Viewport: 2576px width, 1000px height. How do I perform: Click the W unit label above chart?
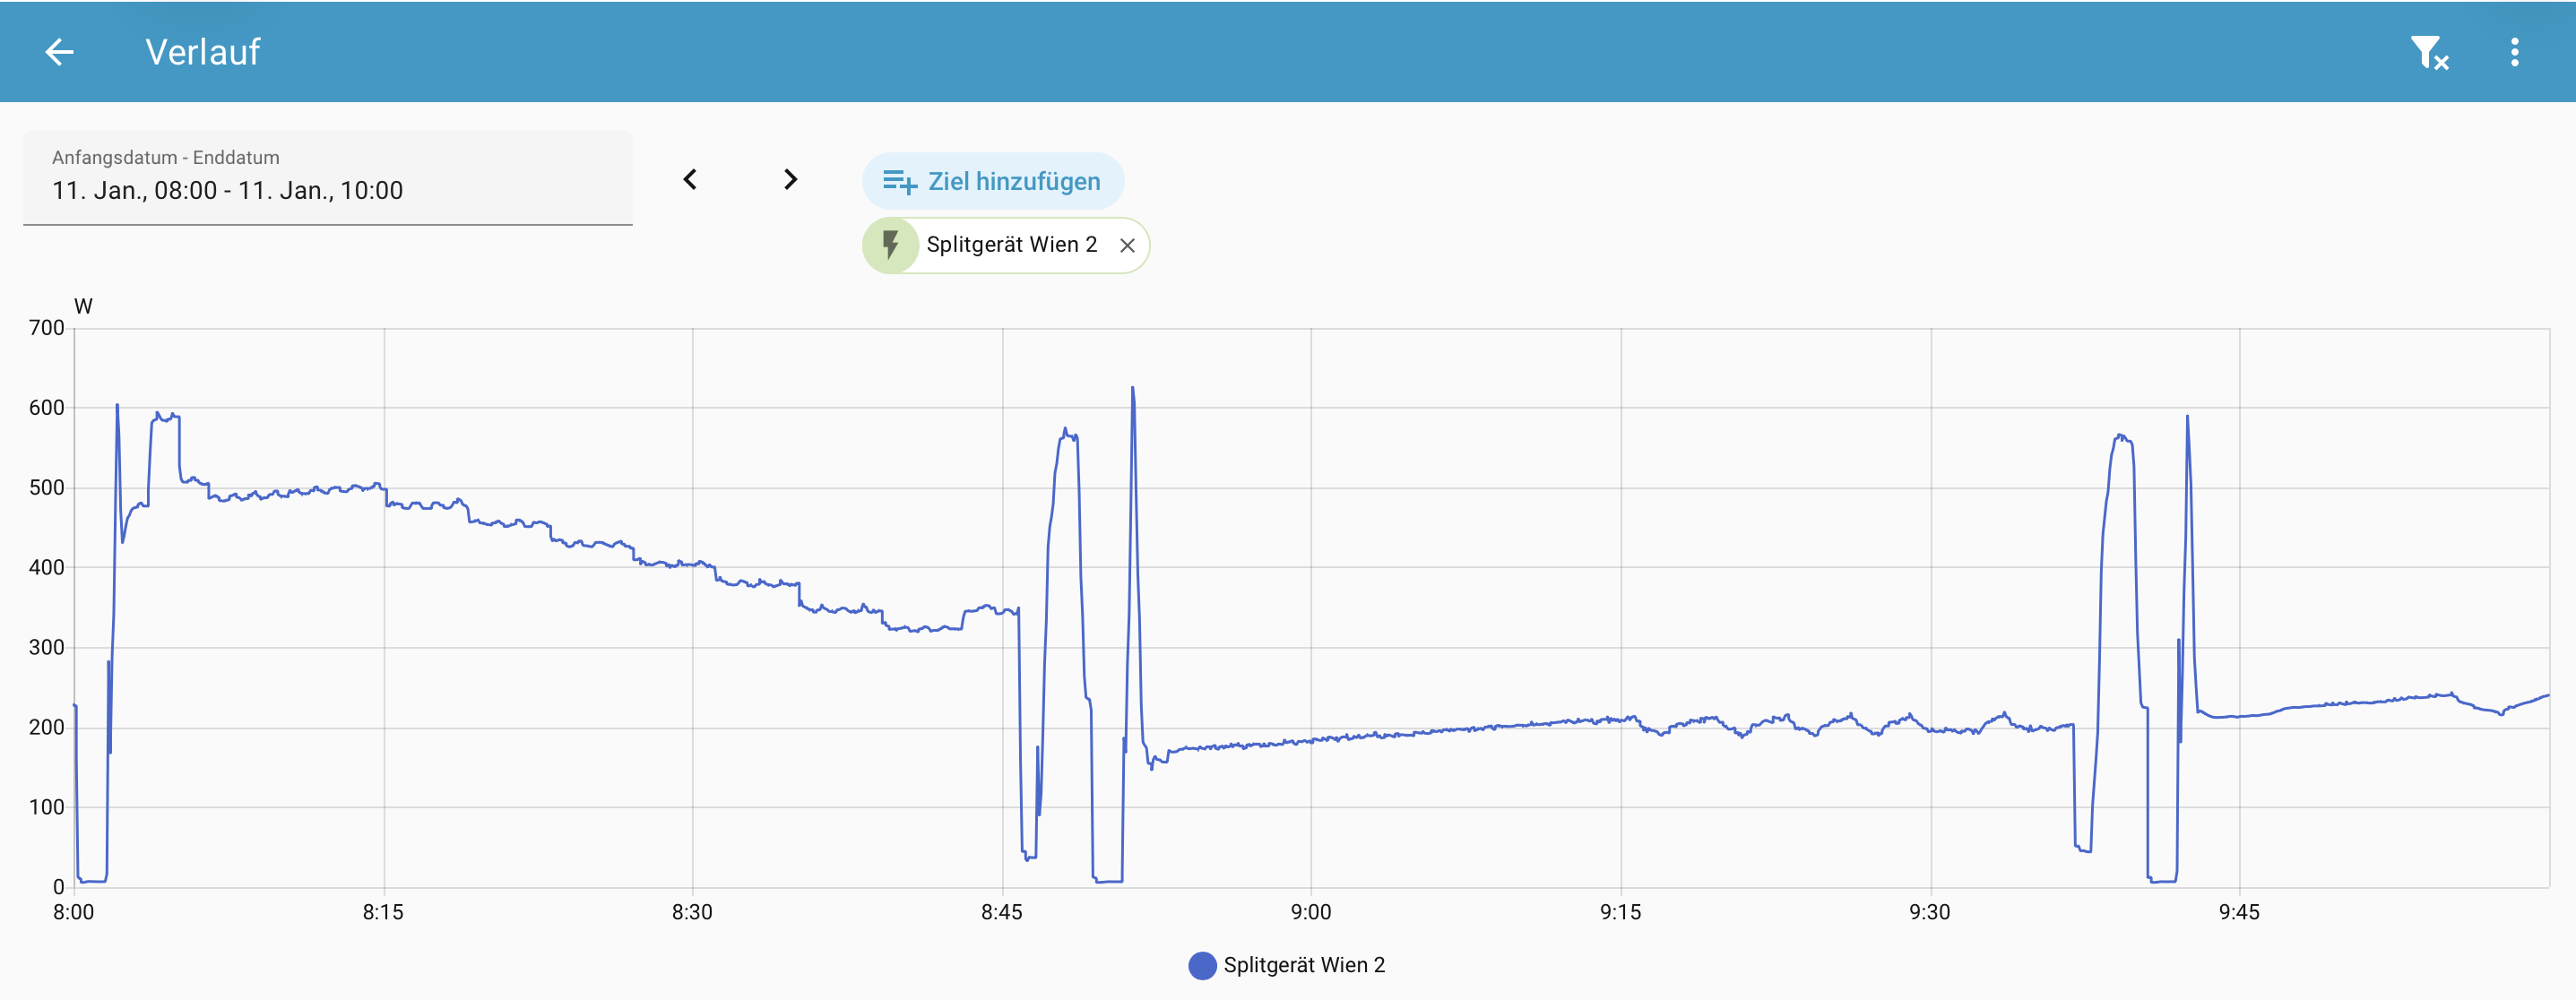pos(83,307)
